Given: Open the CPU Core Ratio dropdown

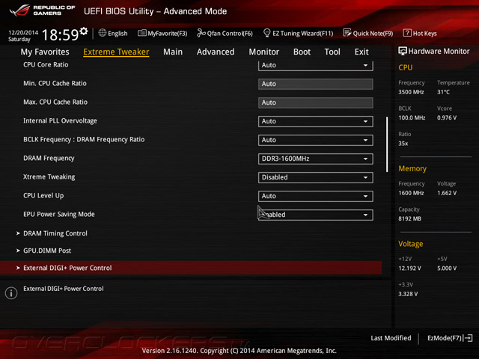Looking at the screenshot, I should click(x=315, y=65).
